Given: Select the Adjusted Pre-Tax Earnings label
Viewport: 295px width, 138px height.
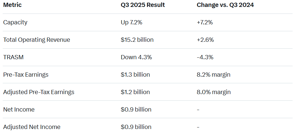Looking at the screenshot, I should click(x=39, y=92).
